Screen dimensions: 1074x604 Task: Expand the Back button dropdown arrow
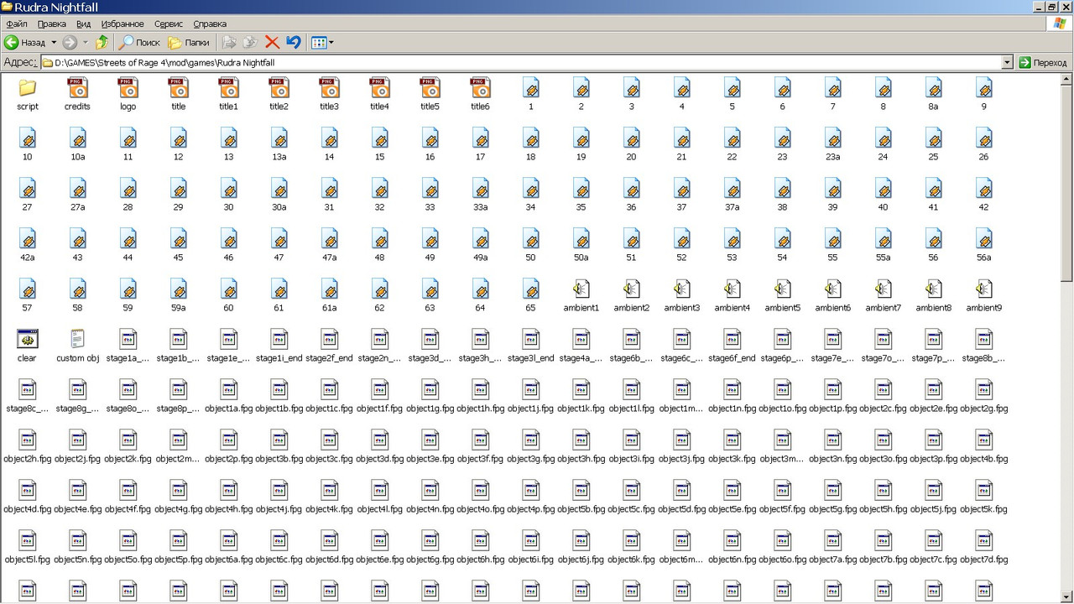click(52, 42)
